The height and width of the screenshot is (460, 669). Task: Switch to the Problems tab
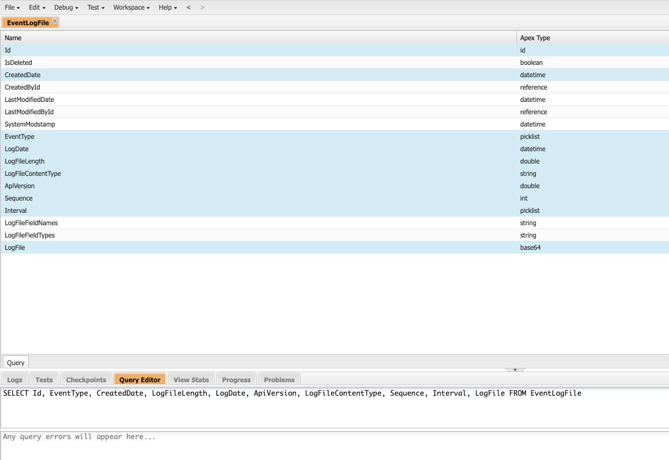click(279, 380)
